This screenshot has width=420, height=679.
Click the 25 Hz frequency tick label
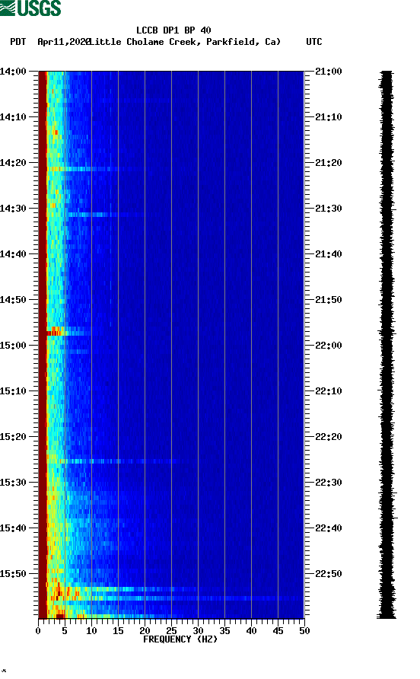coord(171,631)
